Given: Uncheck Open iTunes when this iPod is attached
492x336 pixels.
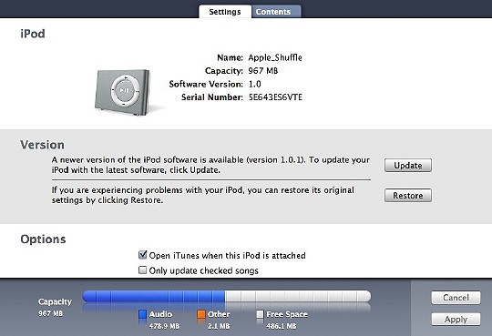Looking at the screenshot, I should [x=143, y=255].
